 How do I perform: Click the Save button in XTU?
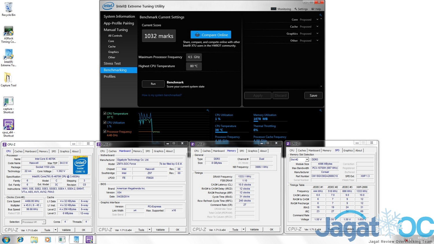pyautogui.click(x=313, y=95)
